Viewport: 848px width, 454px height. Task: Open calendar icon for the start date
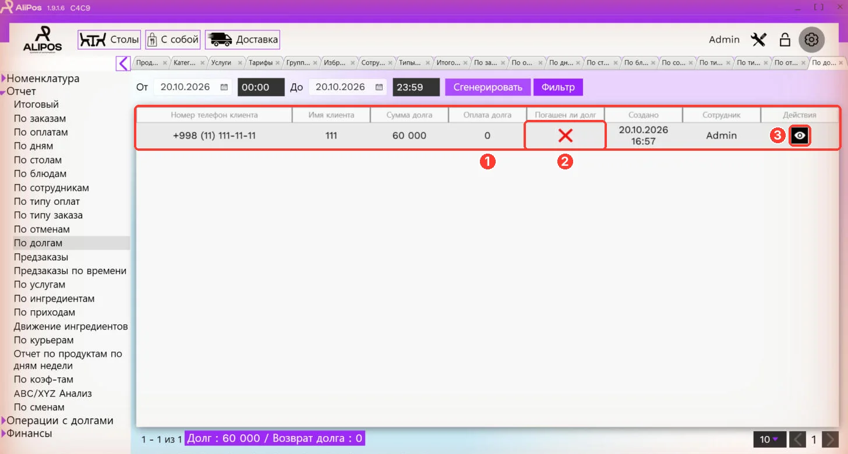(224, 87)
